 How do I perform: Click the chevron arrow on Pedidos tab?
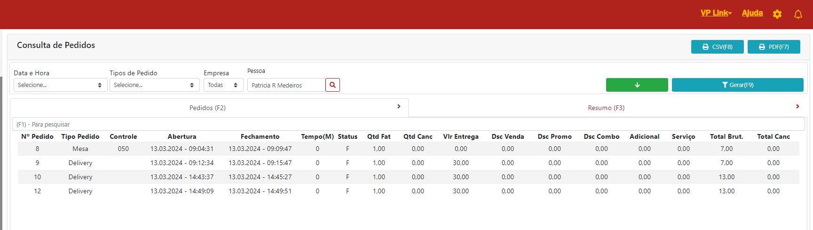[399, 107]
